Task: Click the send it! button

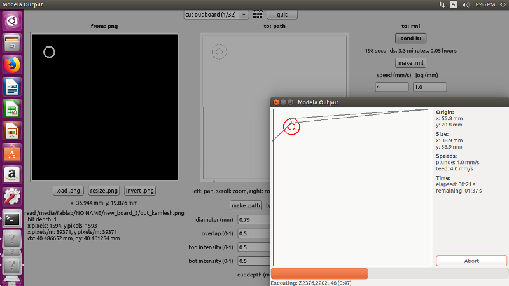Action: coord(410,38)
